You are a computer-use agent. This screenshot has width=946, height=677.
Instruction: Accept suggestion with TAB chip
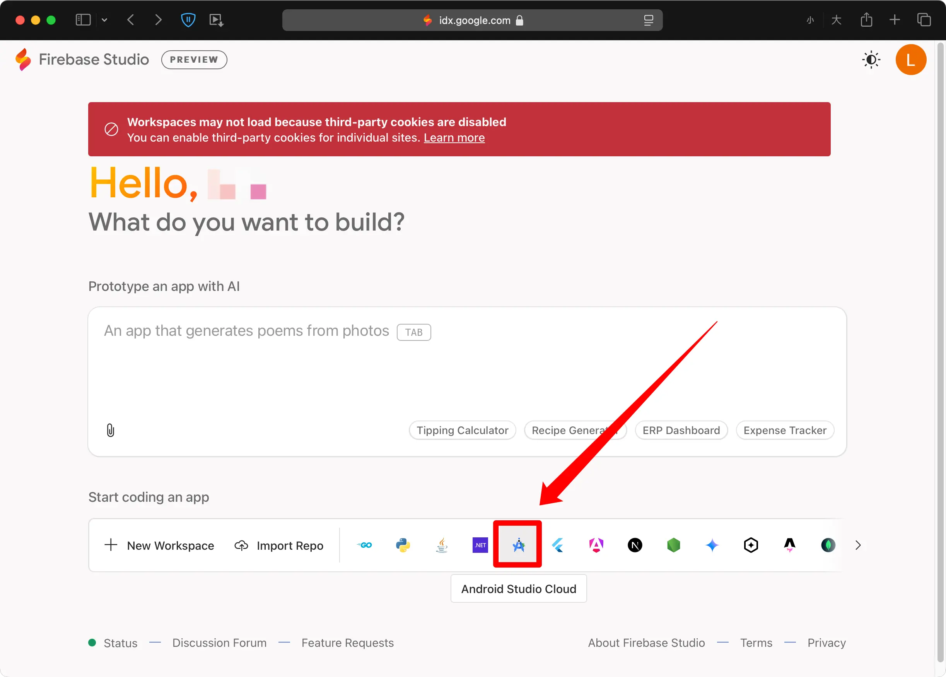[x=414, y=332]
